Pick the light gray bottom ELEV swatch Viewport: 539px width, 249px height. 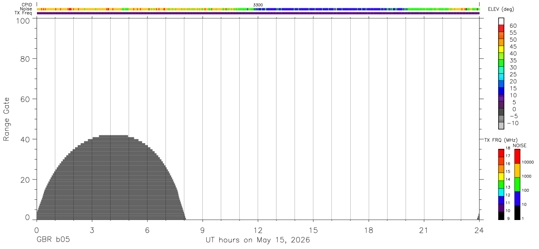501,126
